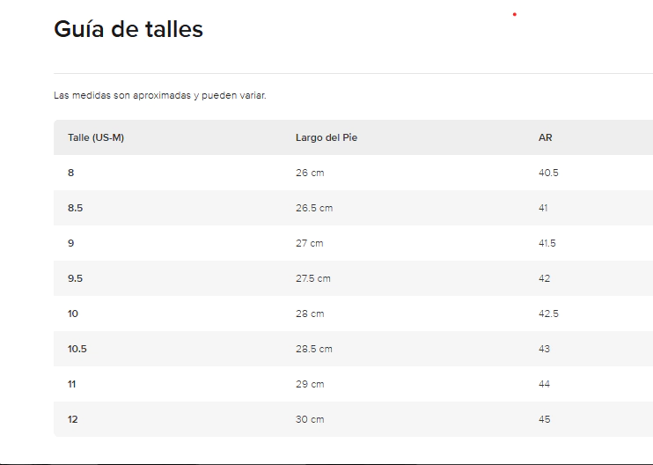The width and height of the screenshot is (653, 465).
Task: Select the US size 9.5 cell
Action: pyautogui.click(x=76, y=278)
